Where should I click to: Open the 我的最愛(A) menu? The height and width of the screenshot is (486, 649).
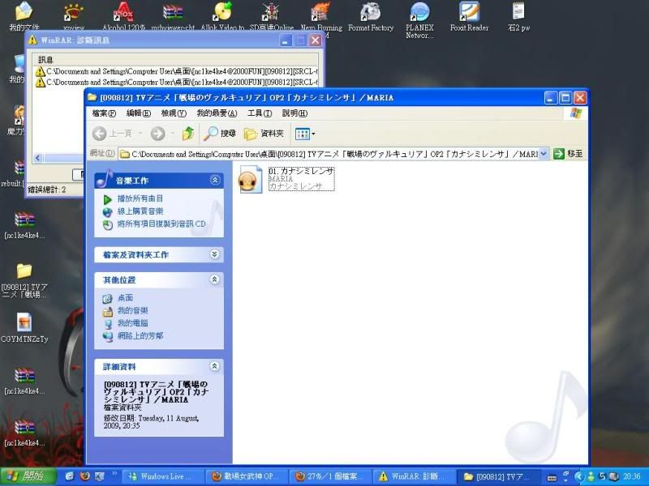tap(217, 113)
